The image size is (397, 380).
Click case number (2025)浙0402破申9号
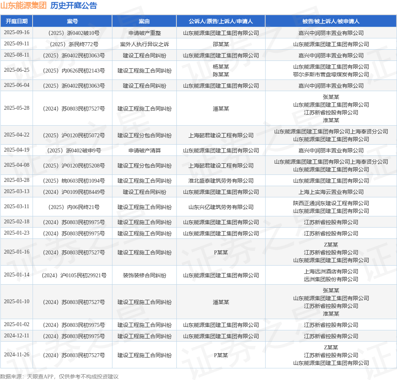coord(72,150)
